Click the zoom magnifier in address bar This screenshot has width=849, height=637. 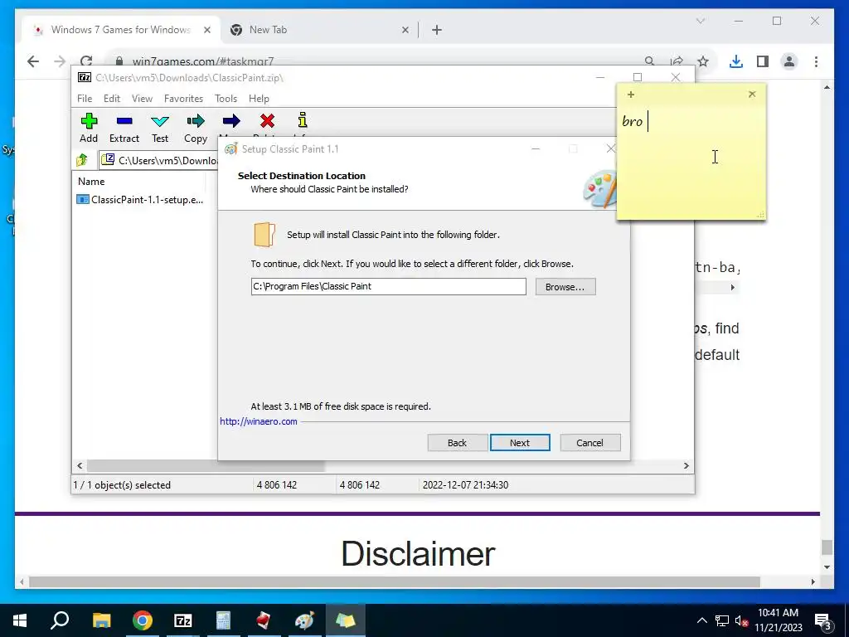click(650, 61)
